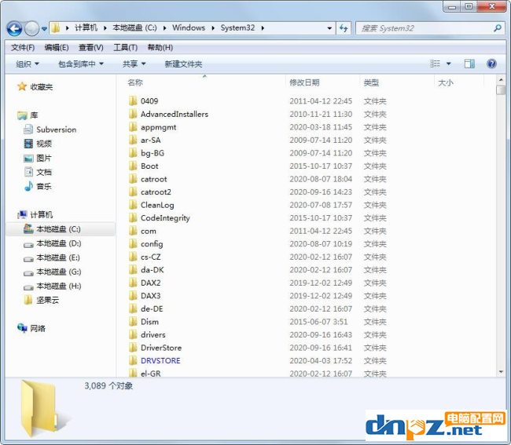
Task: Open the address bar history dropdown
Action: click(x=329, y=28)
